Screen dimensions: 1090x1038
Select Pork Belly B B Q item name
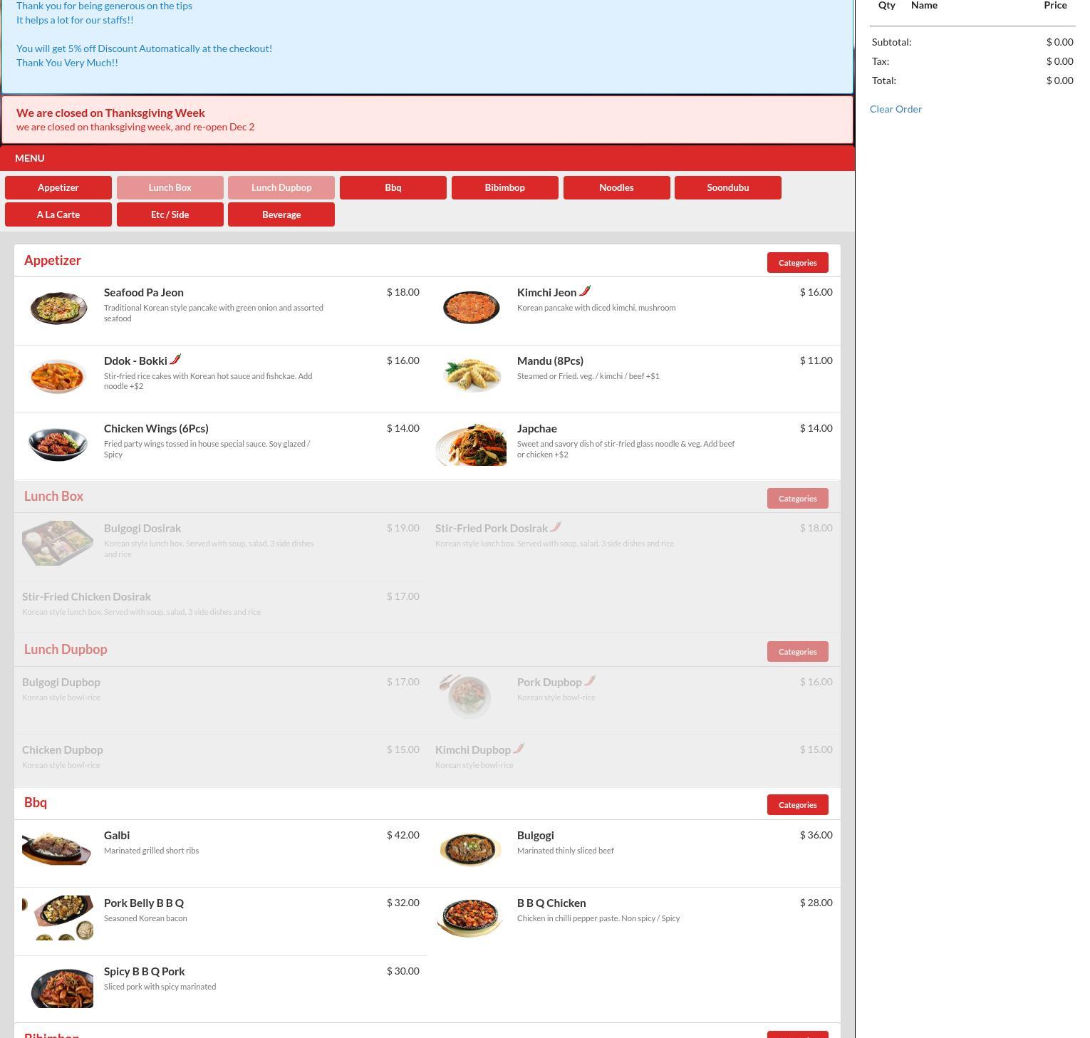click(x=144, y=903)
